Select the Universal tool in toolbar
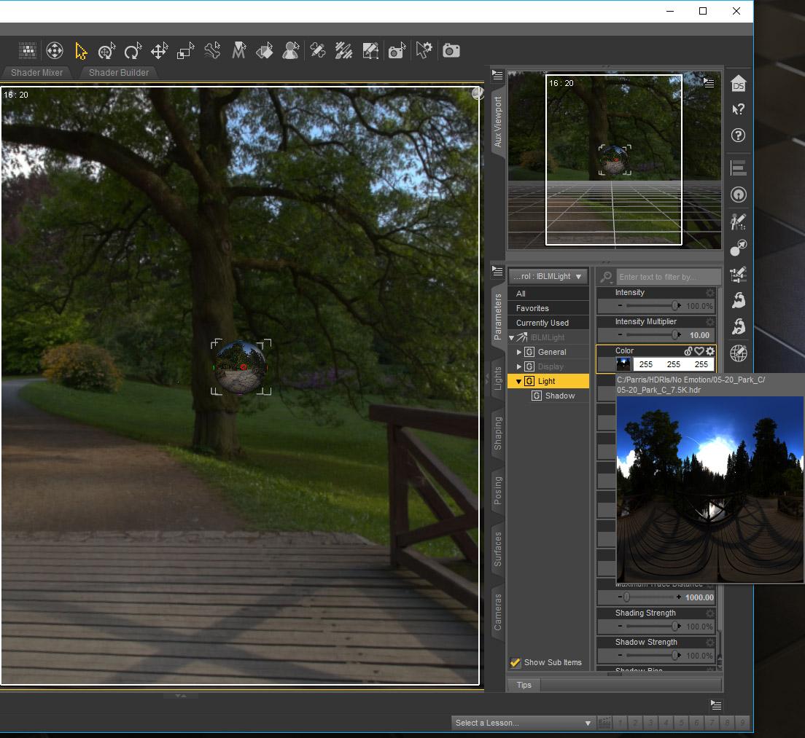Image resolution: width=805 pixels, height=738 pixels. pos(106,51)
